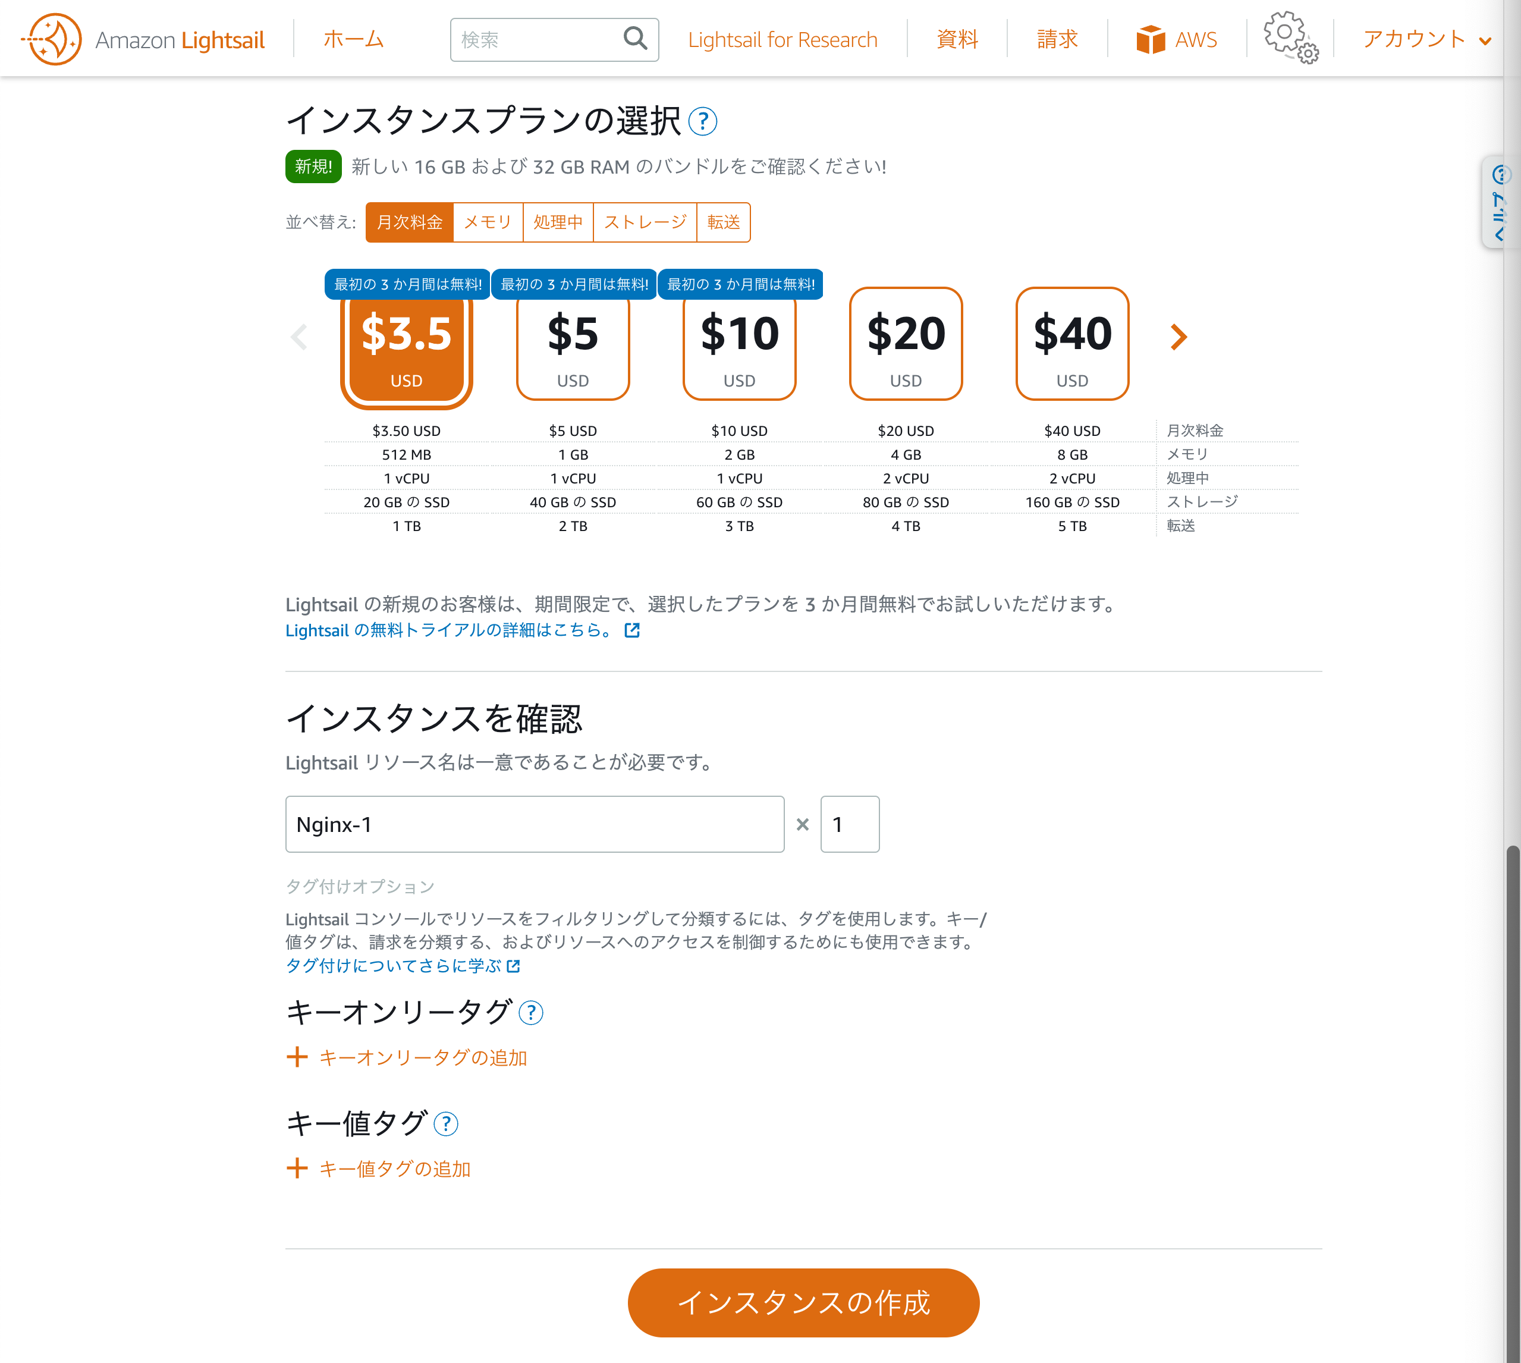Open search using the magnifier icon
The image size is (1521, 1363).
pyautogui.click(x=635, y=39)
